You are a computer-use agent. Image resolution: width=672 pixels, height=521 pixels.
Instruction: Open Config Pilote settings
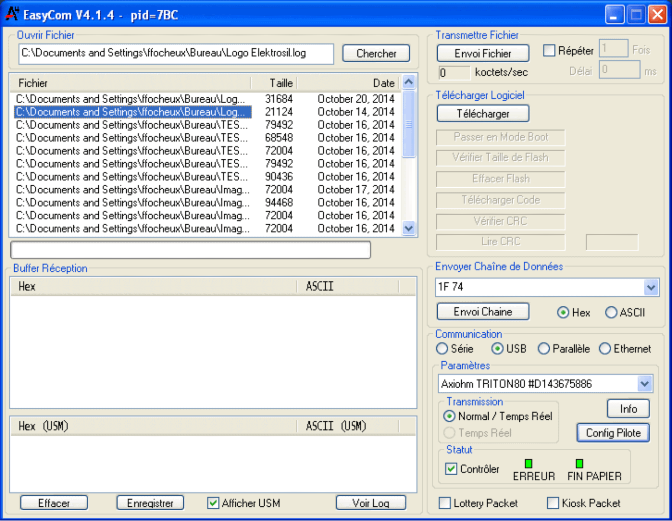point(612,432)
